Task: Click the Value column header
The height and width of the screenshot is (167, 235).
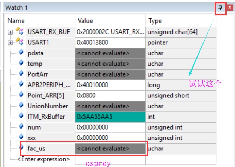Action: (86, 21)
